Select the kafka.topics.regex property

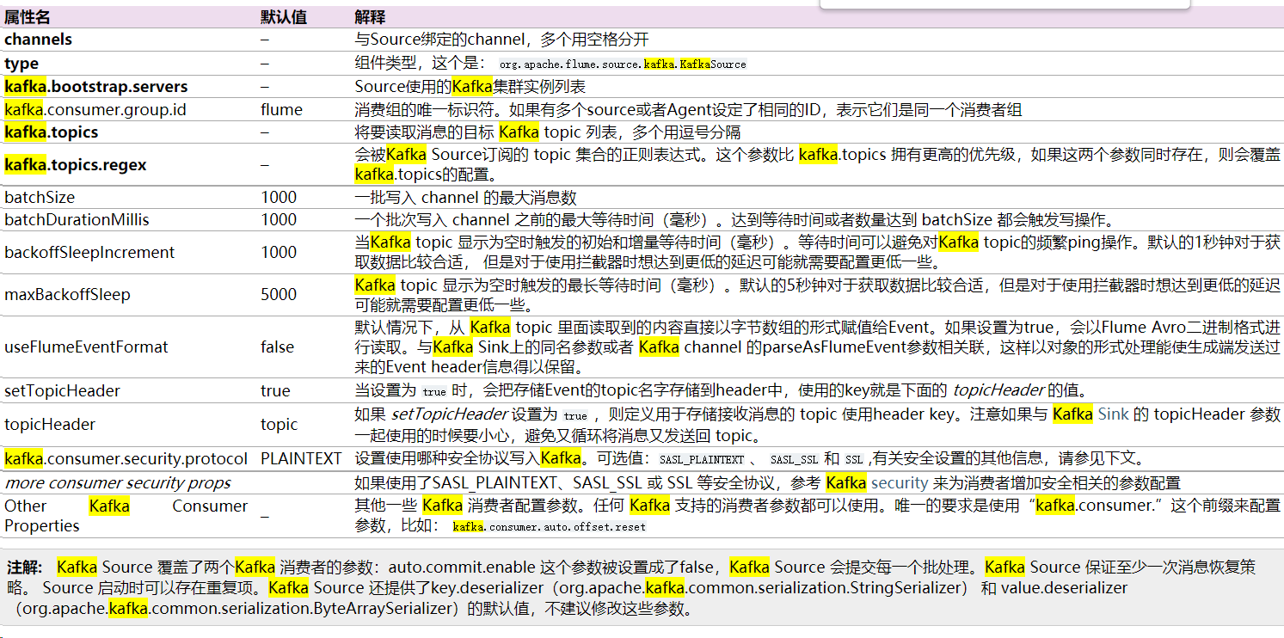point(76,164)
